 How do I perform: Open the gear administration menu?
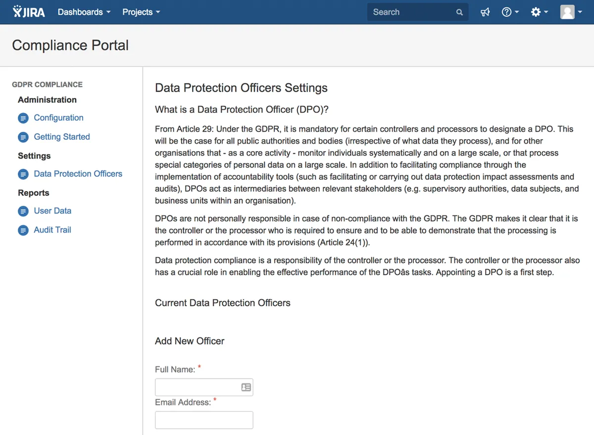(539, 12)
